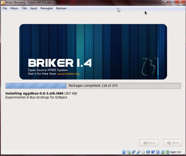
Task: Click the display monitor status icon
Action: 148,152
